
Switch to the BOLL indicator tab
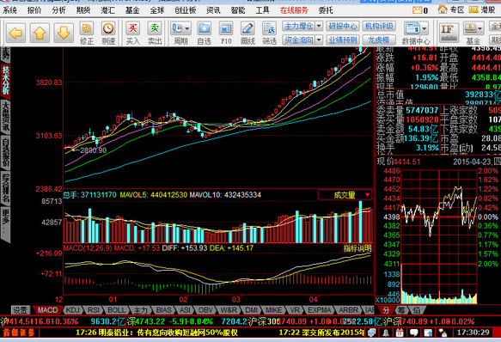pyautogui.click(x=117, y=309)
